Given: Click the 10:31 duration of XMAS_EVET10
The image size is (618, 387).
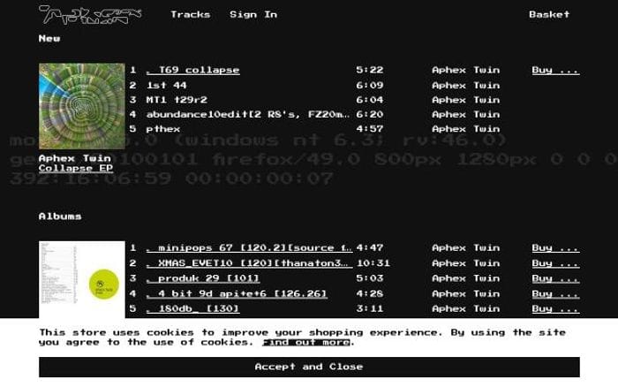Looking at the screenshot, I should click(373, 263).
